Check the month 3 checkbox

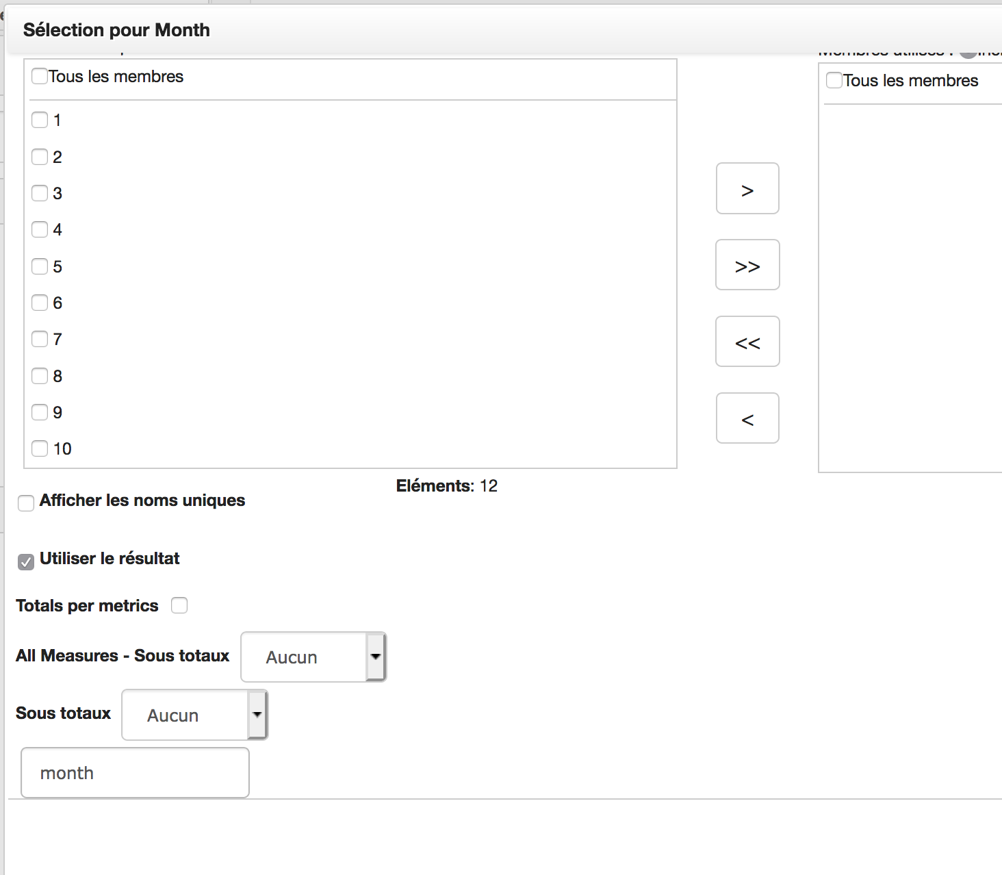[39, 193]
